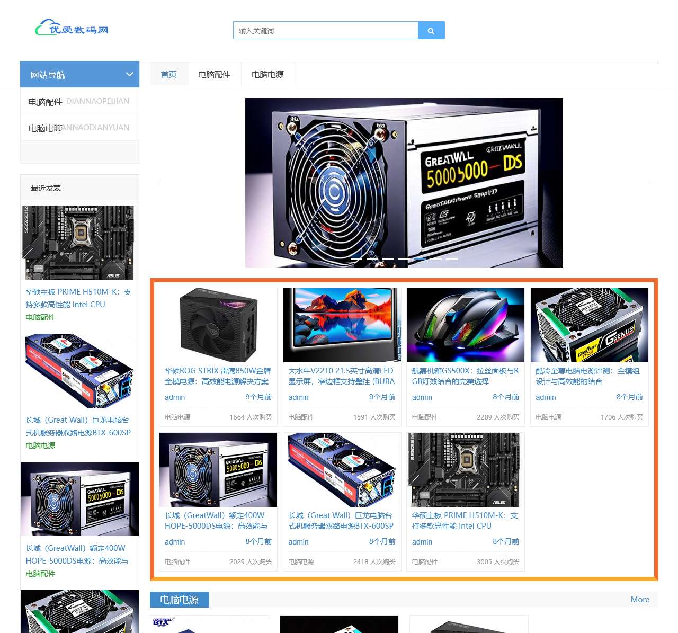Viewport: 678px width, 633px height.
Task: Click the 3005 人次购买 count text
Action: coord(498,562)
